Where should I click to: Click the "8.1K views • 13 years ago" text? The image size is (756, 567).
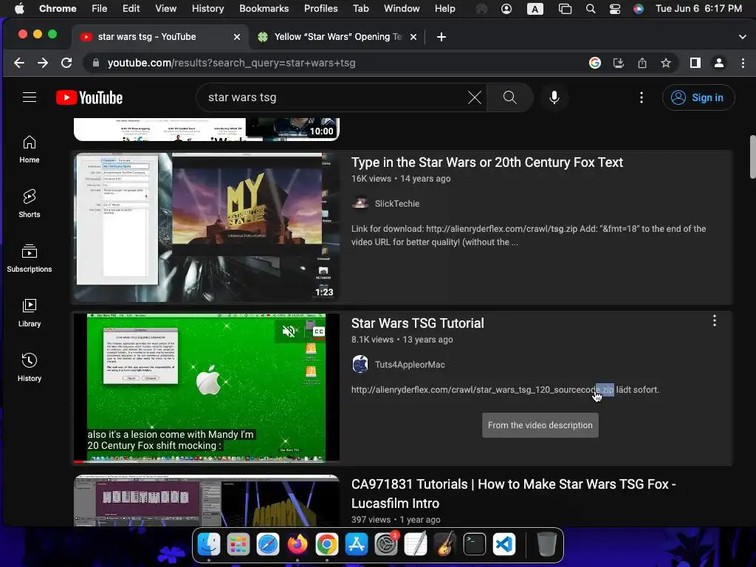(x=402, y=340)
